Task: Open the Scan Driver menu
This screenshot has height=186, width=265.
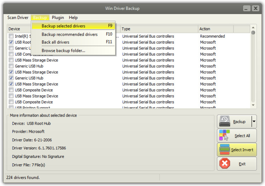Action: point(18,18)
